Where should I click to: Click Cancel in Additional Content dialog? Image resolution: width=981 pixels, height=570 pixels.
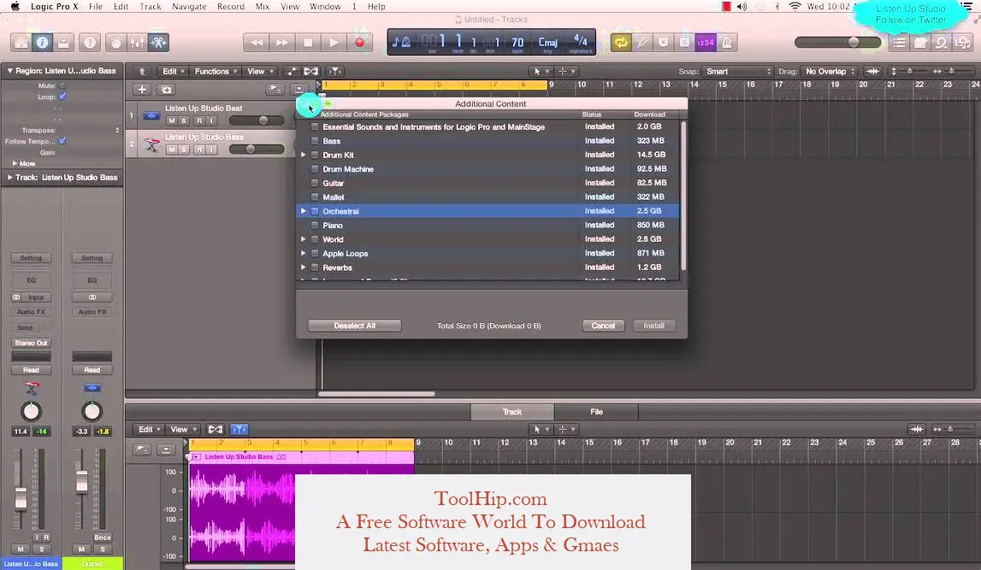603,326
